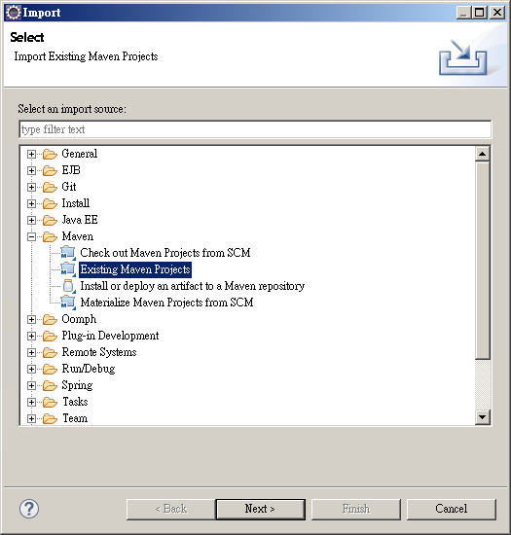This screenshot has height=535, width=511.
Task: Collapse the Maven category
Action: point(31,236)
